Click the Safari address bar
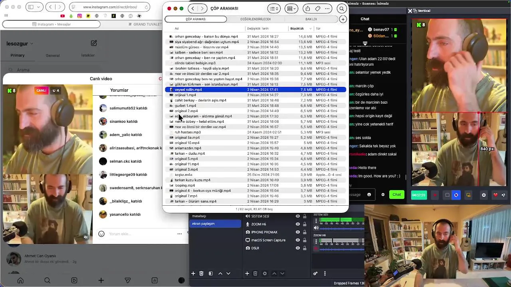Viewport: 511px width, 287px height. click(110, 7)
